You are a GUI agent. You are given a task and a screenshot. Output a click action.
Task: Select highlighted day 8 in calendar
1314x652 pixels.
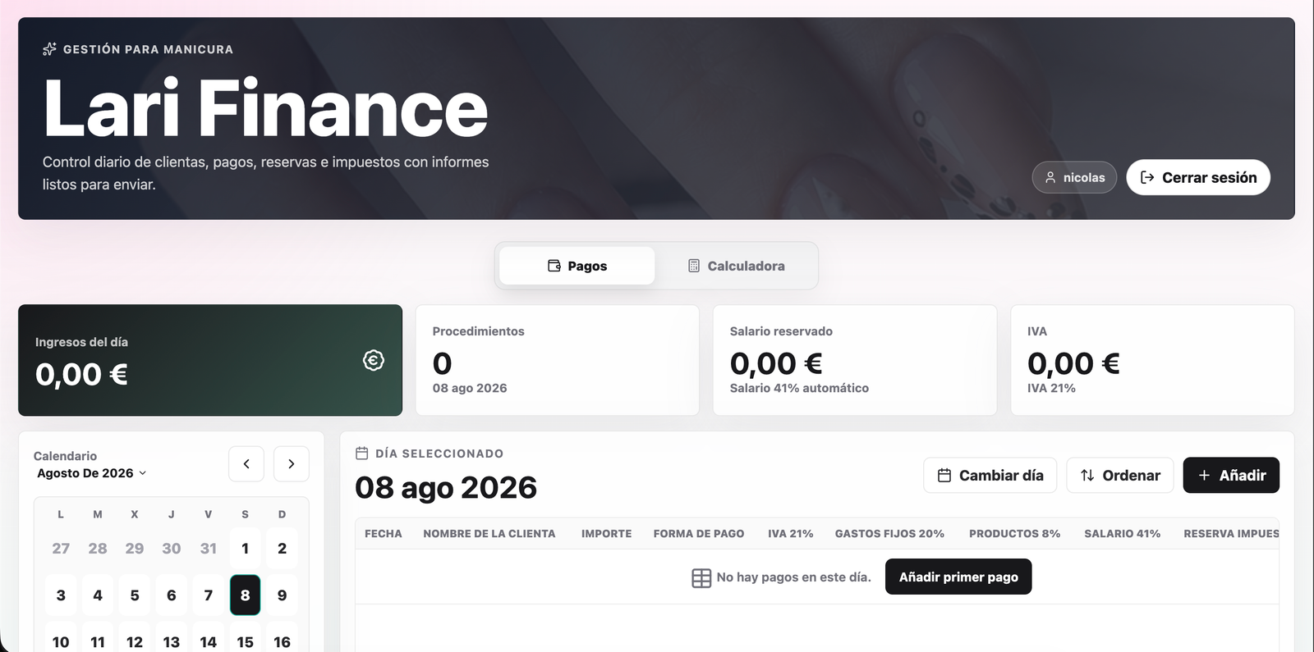[x=246, y=595]
